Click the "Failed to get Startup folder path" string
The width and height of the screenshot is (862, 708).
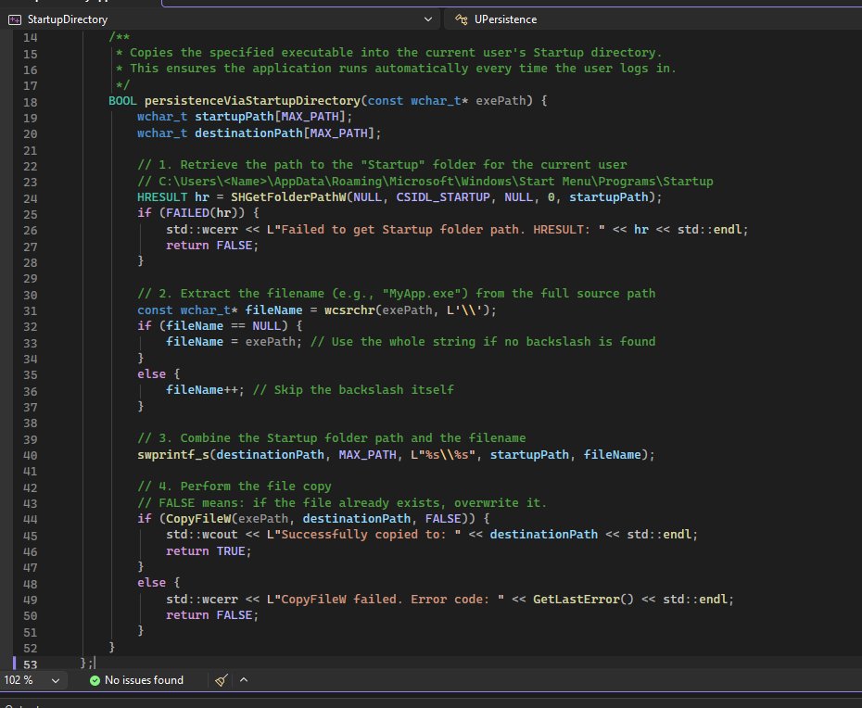[436, 229]
